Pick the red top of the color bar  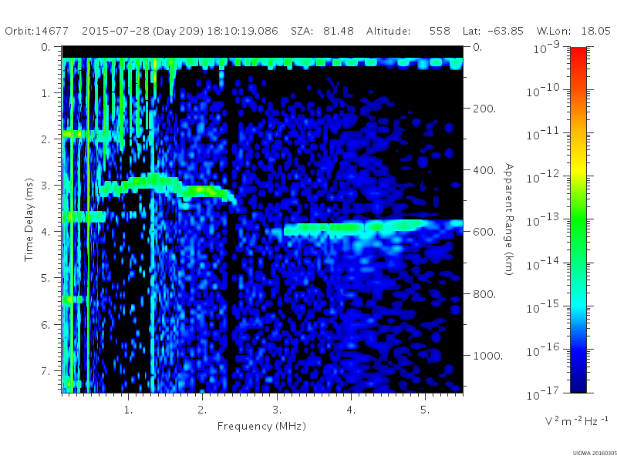pyautogui.click(x=578, y=55)
